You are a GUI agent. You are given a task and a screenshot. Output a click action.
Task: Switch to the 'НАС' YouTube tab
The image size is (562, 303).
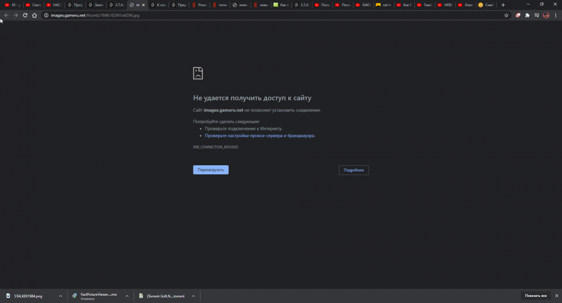[x=54, y=5]
